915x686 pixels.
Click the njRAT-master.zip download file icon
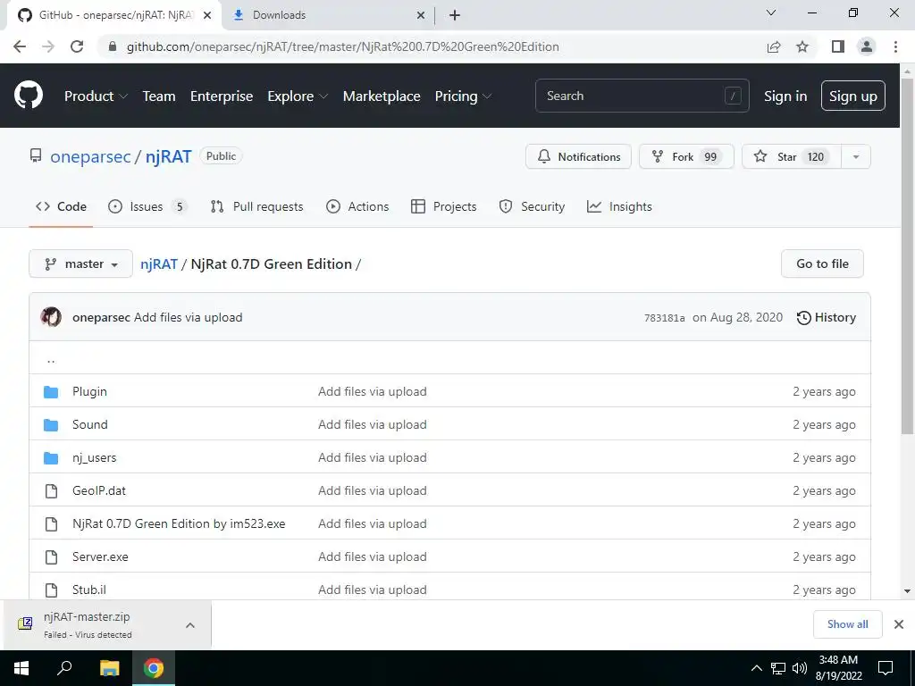click(x=25, y=624)
